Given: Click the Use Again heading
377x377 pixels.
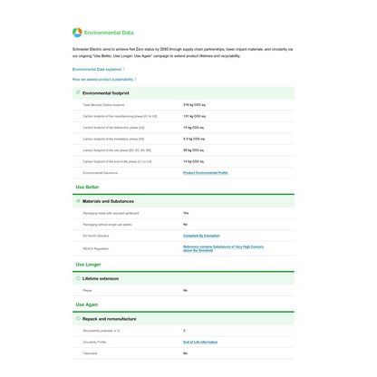Looking at the screenshot, I should (87, 304).
